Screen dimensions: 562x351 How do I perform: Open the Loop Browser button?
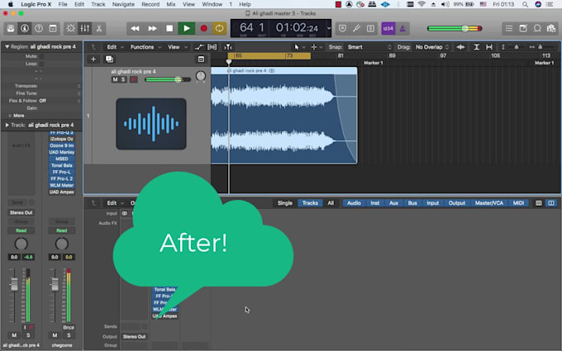tap(537, 28)
